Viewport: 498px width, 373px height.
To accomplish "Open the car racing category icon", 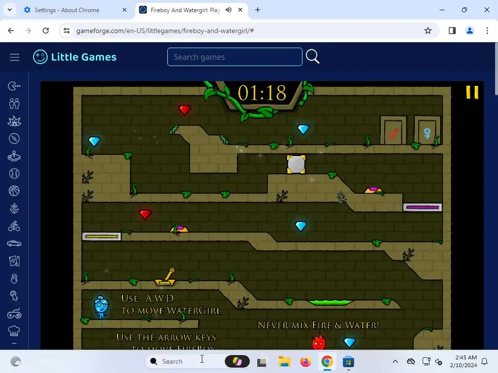I will tap(14, 244).
